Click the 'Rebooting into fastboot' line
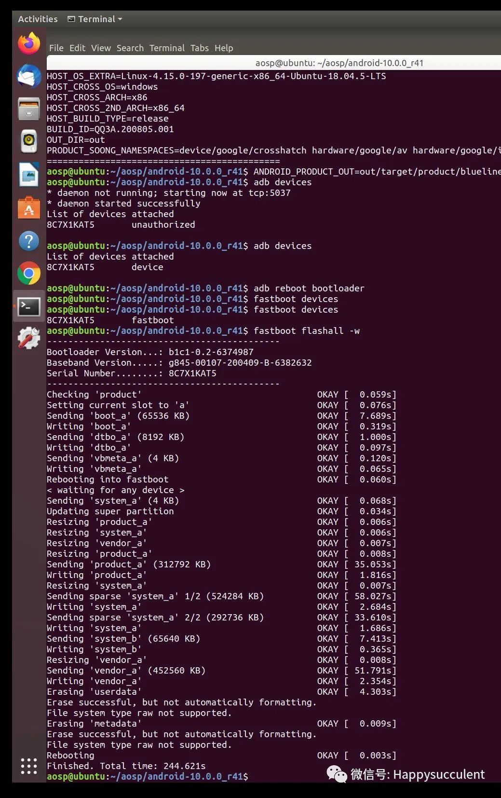 point(222,480)
